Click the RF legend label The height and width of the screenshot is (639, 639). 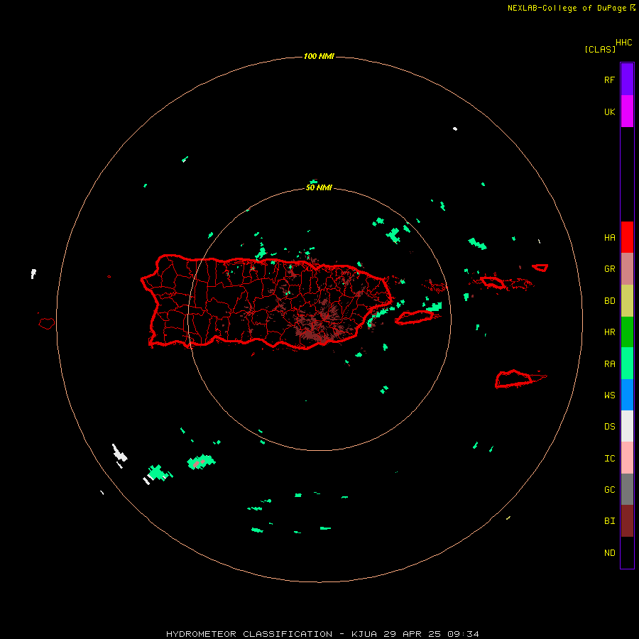pyautogui.click(x=609, y=80)
